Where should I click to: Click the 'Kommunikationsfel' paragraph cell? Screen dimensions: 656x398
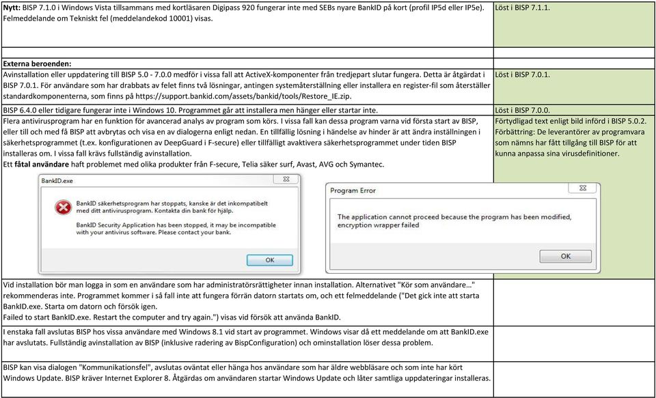(x=247, y=379)
